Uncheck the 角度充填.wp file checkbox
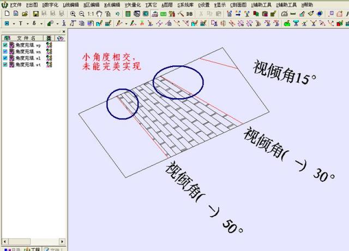The image size is (349, 251). 5,45
